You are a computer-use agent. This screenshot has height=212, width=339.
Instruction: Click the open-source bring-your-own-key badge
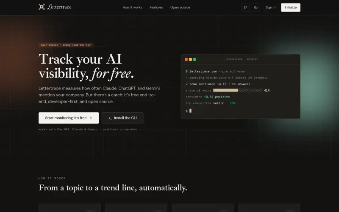[66, 45]
